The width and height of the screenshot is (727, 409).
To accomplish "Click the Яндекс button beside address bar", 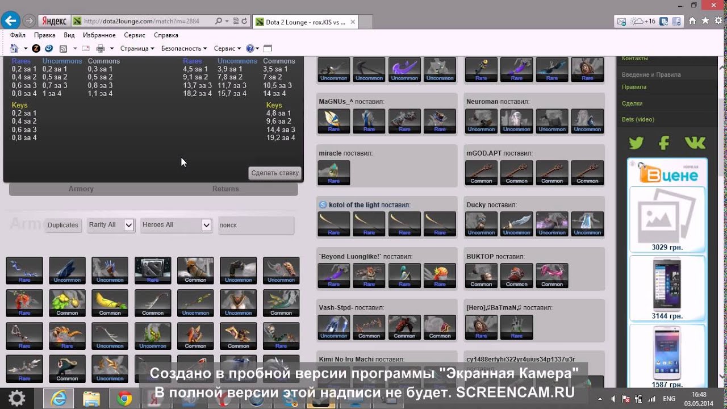I will tap(53, 22).
